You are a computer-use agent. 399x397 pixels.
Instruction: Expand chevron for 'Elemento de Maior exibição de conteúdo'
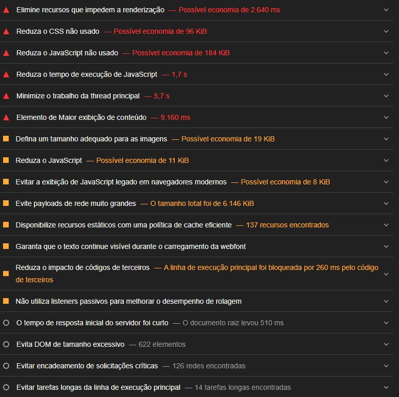pyautogui.click(x=386, y=117)
